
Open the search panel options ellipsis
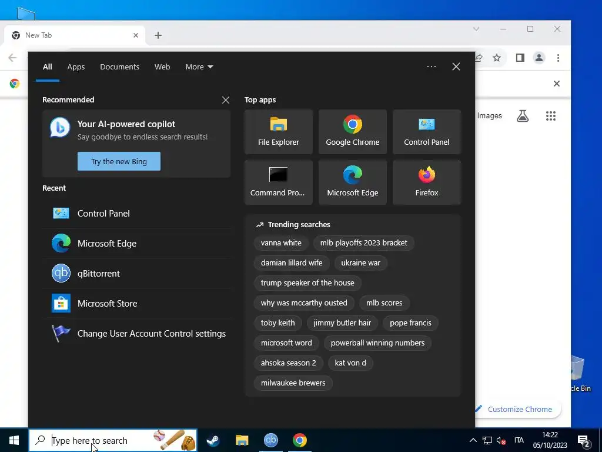click(x=431, y=67)
